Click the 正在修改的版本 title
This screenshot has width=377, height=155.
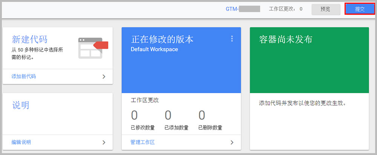(162, 40)
